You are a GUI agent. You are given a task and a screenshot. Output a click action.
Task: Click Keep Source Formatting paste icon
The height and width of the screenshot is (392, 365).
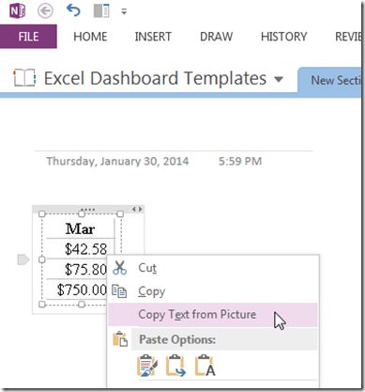pyautogui.click(x=147, y=366)
